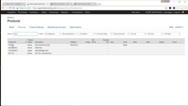The width and height of the screenshot is (188, 106).
Task: Click the browser back arrow
Action: click(x=3, y=8)
